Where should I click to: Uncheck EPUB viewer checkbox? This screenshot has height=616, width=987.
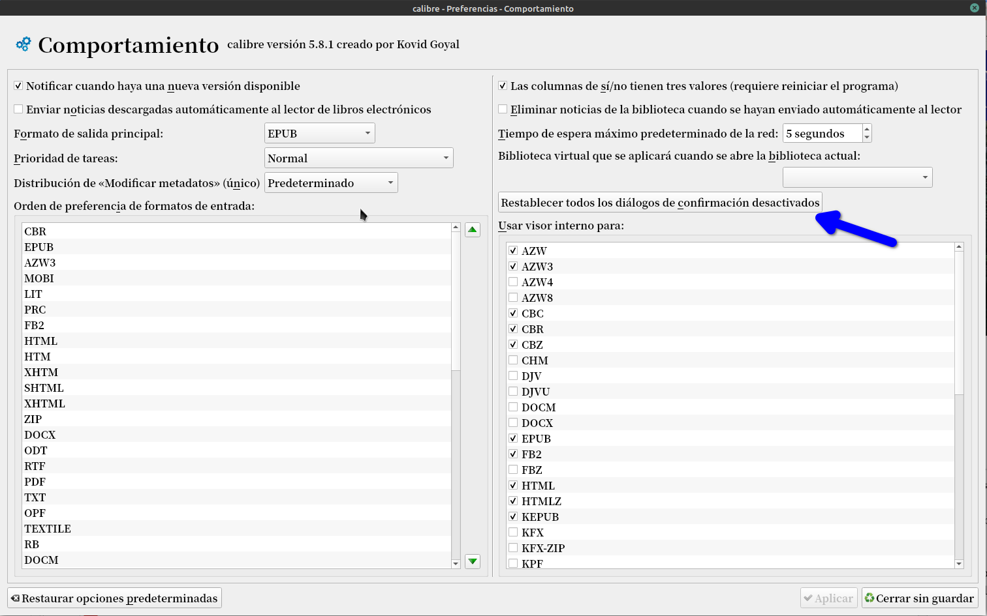(513, 439)
